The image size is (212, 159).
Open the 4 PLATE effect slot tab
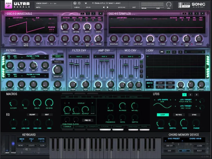pos(105,127)
